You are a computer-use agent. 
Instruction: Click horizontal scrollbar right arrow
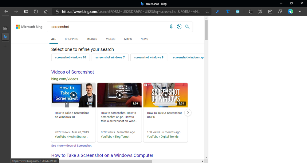202,161
